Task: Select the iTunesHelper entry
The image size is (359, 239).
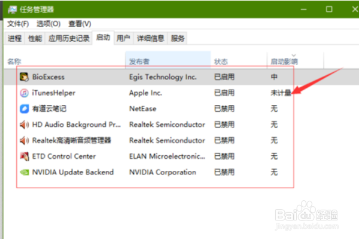Action: click(x=54, y=93)
